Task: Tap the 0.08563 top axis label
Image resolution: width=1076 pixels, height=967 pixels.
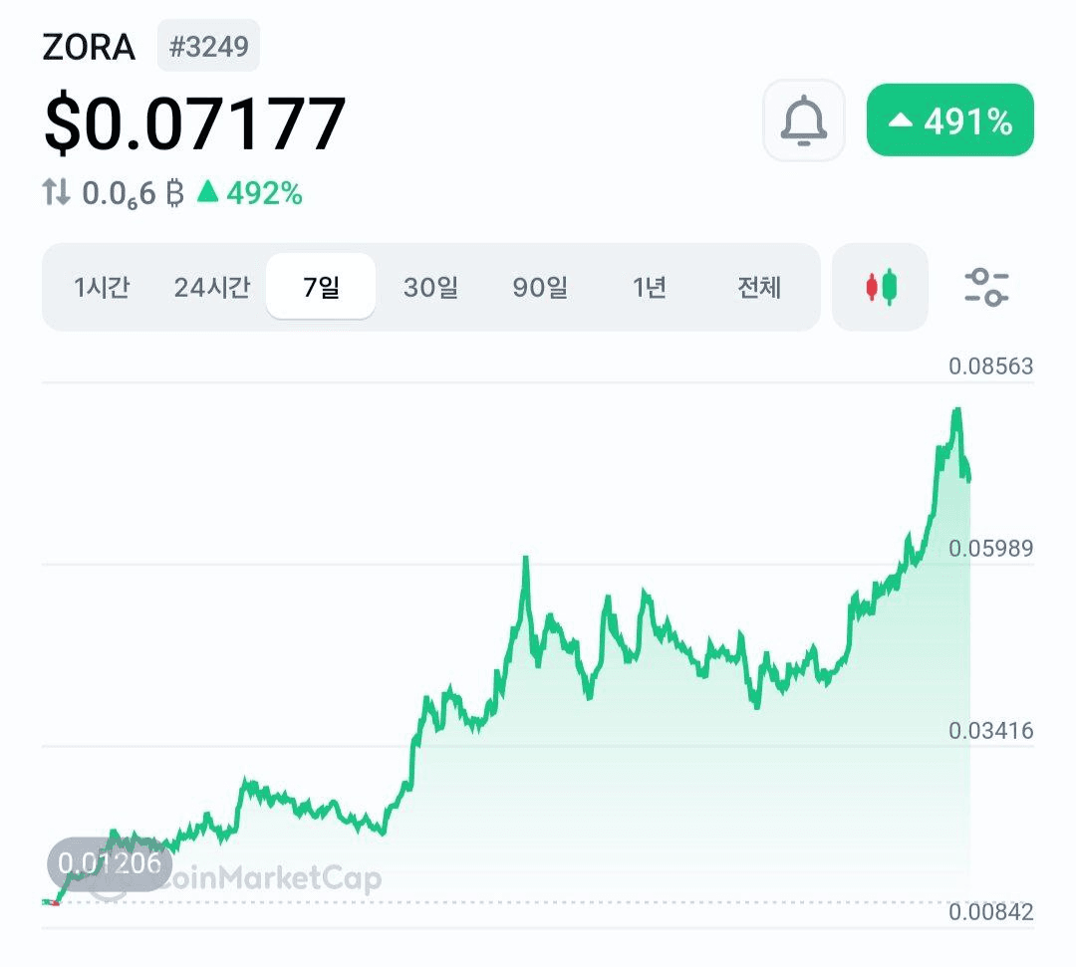Action: 990,366
